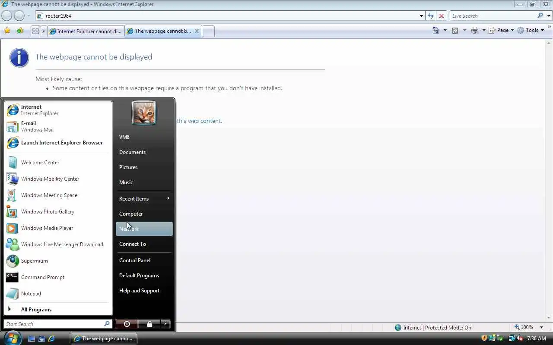Click the Start Search field
Viewport: 553px width, 345px height.
[x=54, y=324]
